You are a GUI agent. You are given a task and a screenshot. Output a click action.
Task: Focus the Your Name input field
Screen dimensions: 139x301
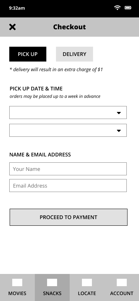pyautogui.click(x=68, y=169)
